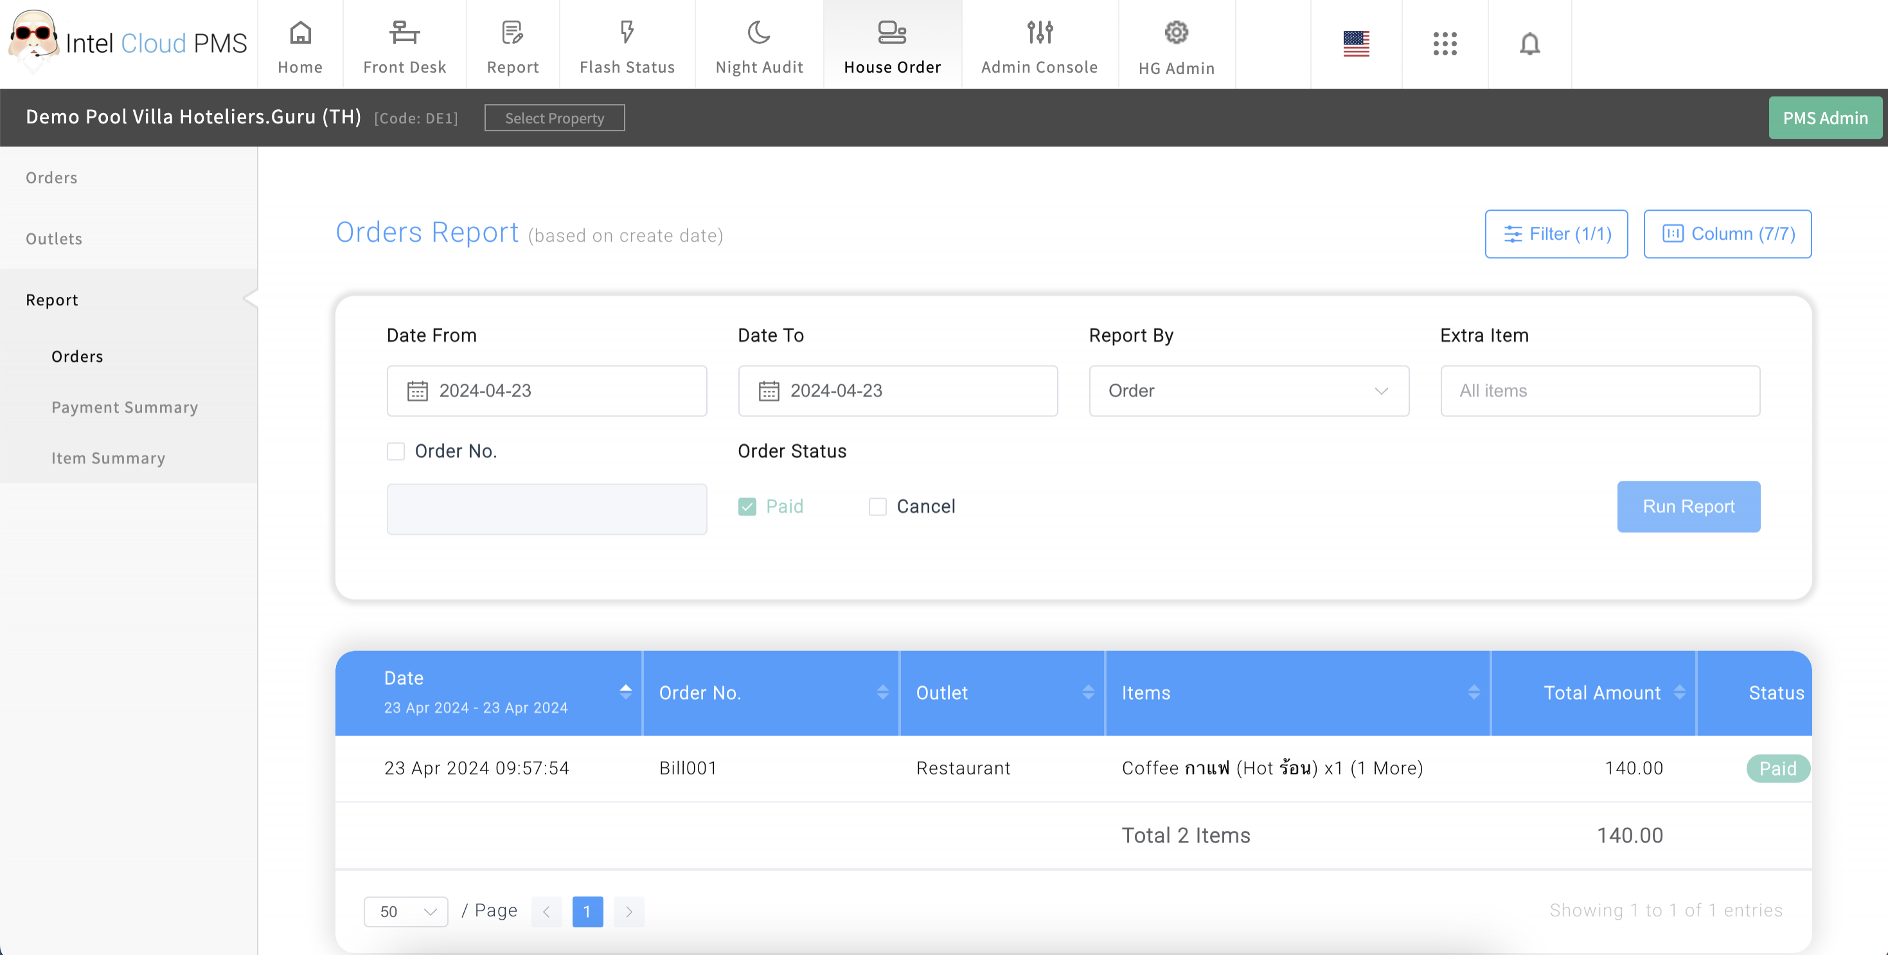Image resolution: width=1888 pixels, height=955 pixels.
Task: Open Payment Summary in sidebar
Action: click(x=125, y=407)
